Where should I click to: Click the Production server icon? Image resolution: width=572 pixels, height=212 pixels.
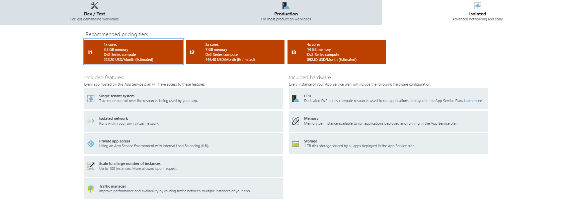click(285, 6)
